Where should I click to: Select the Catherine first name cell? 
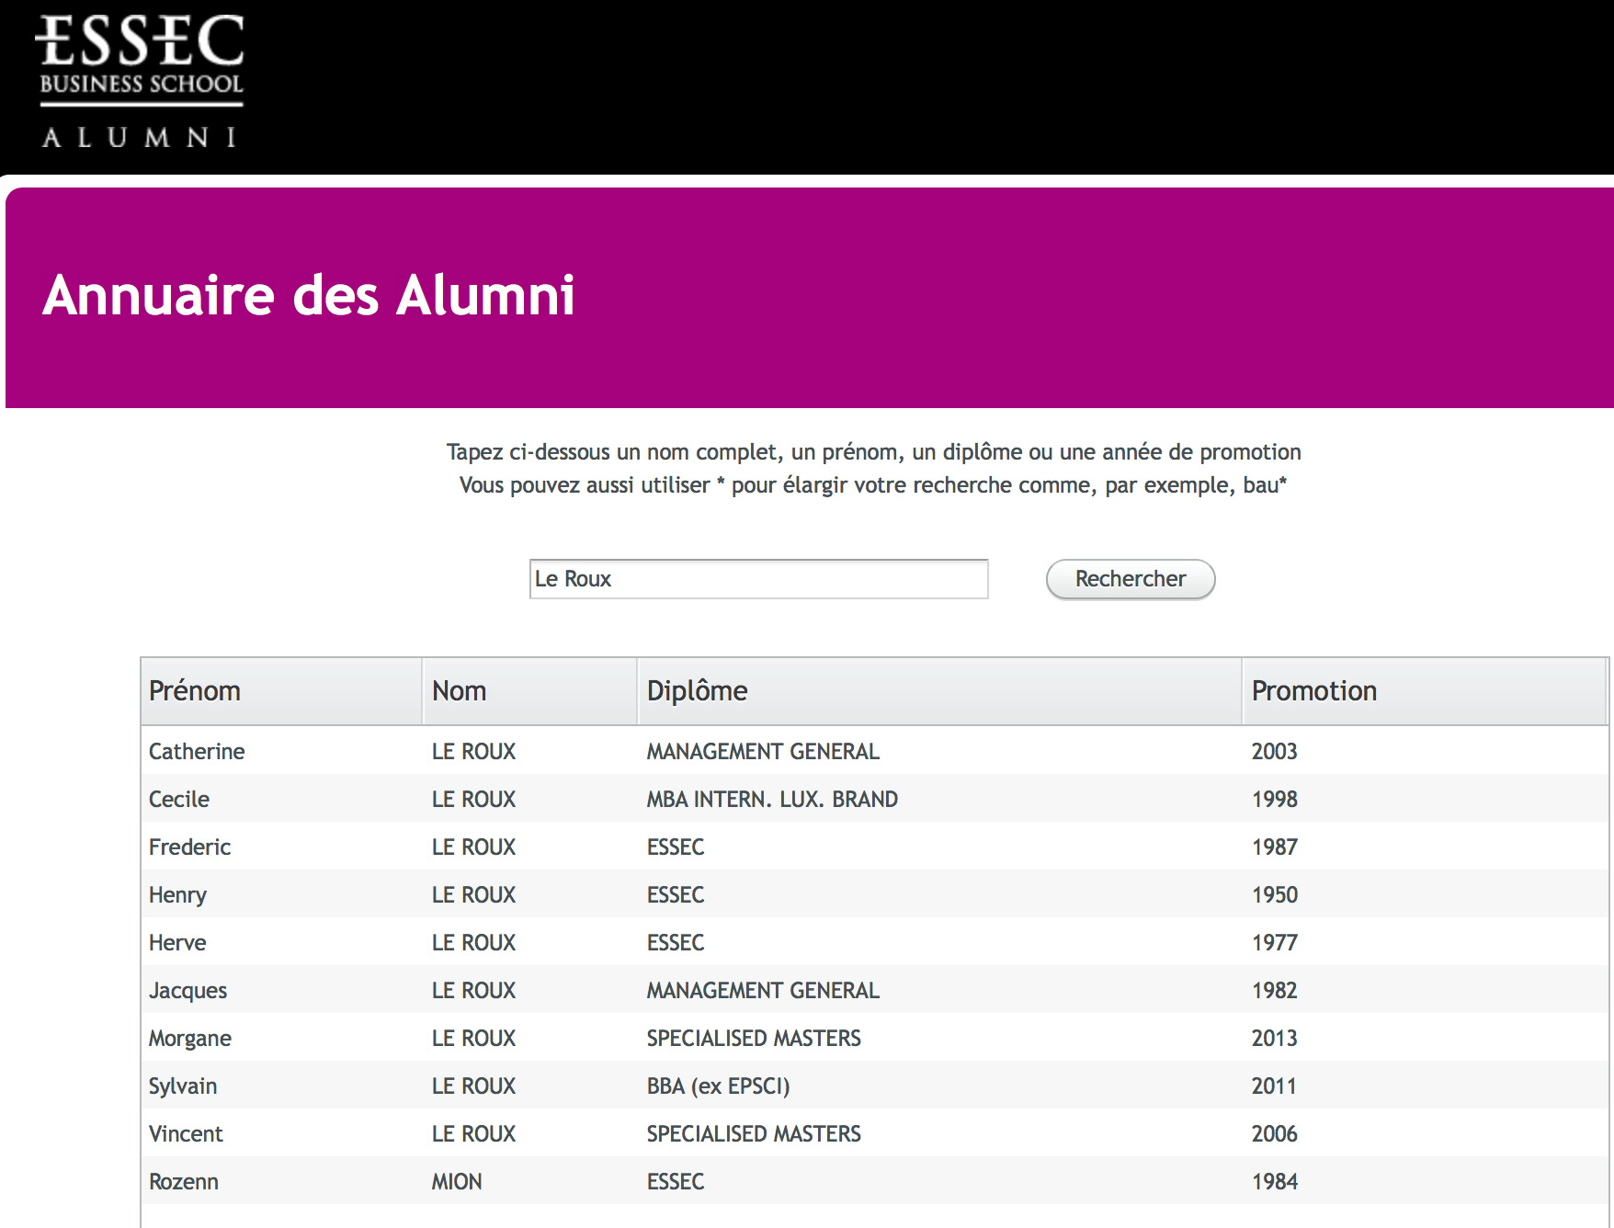tap(197, 751)
